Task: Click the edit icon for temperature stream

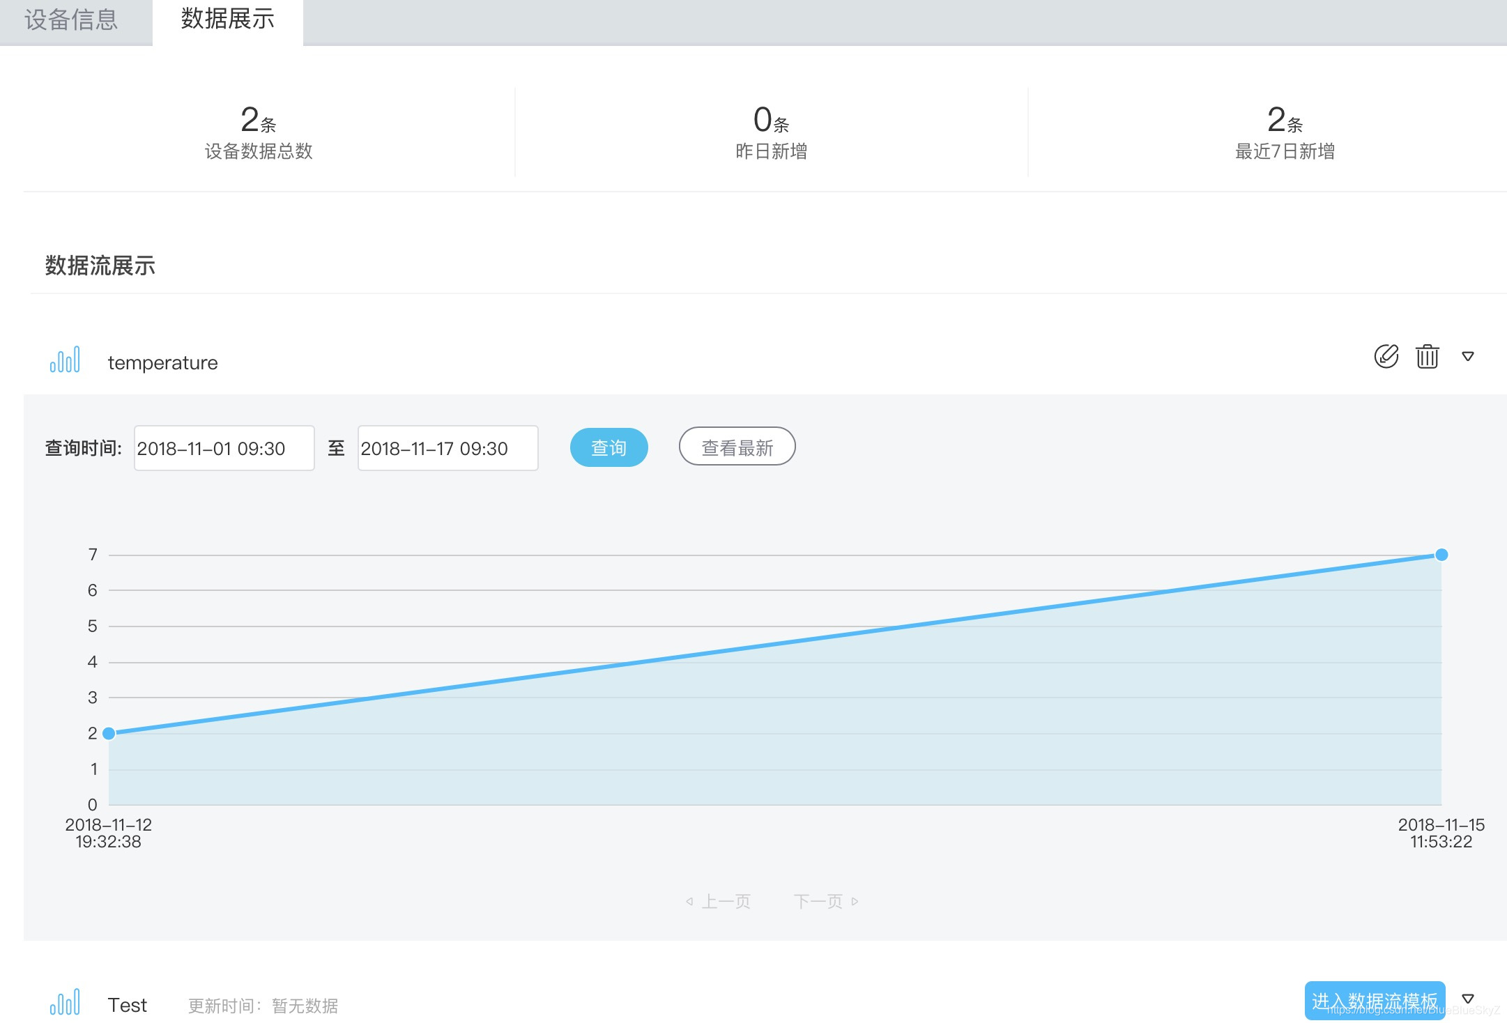Action: (x=1386, y=356)
